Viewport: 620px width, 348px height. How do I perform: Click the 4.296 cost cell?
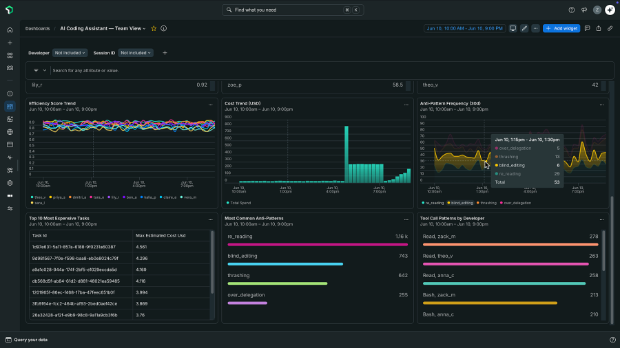[x=172, y=259]
